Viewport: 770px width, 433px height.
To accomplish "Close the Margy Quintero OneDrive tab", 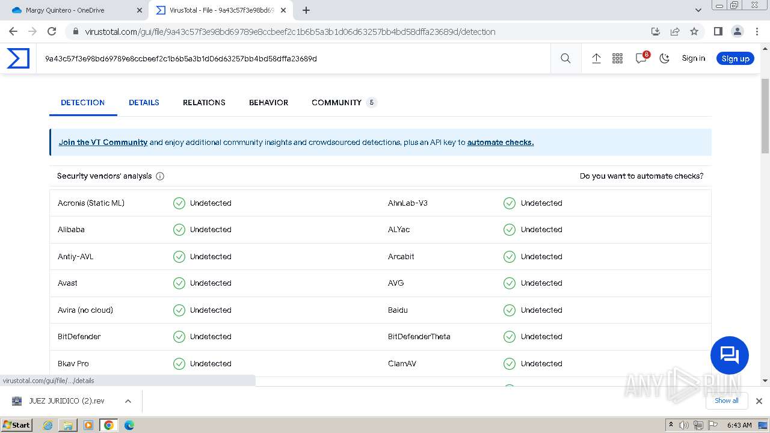I will tap(139, 10).
